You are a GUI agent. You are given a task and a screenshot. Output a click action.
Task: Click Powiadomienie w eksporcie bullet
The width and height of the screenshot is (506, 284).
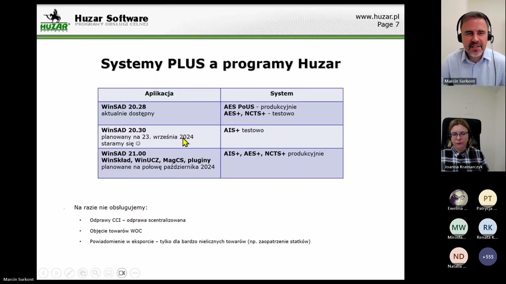pos(200,241)
